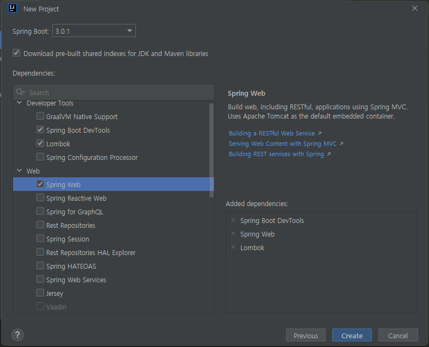Check the Vaadin checkbox
Image resolution: width=429 pixels, height=347 pixels.
click(40, 306)
